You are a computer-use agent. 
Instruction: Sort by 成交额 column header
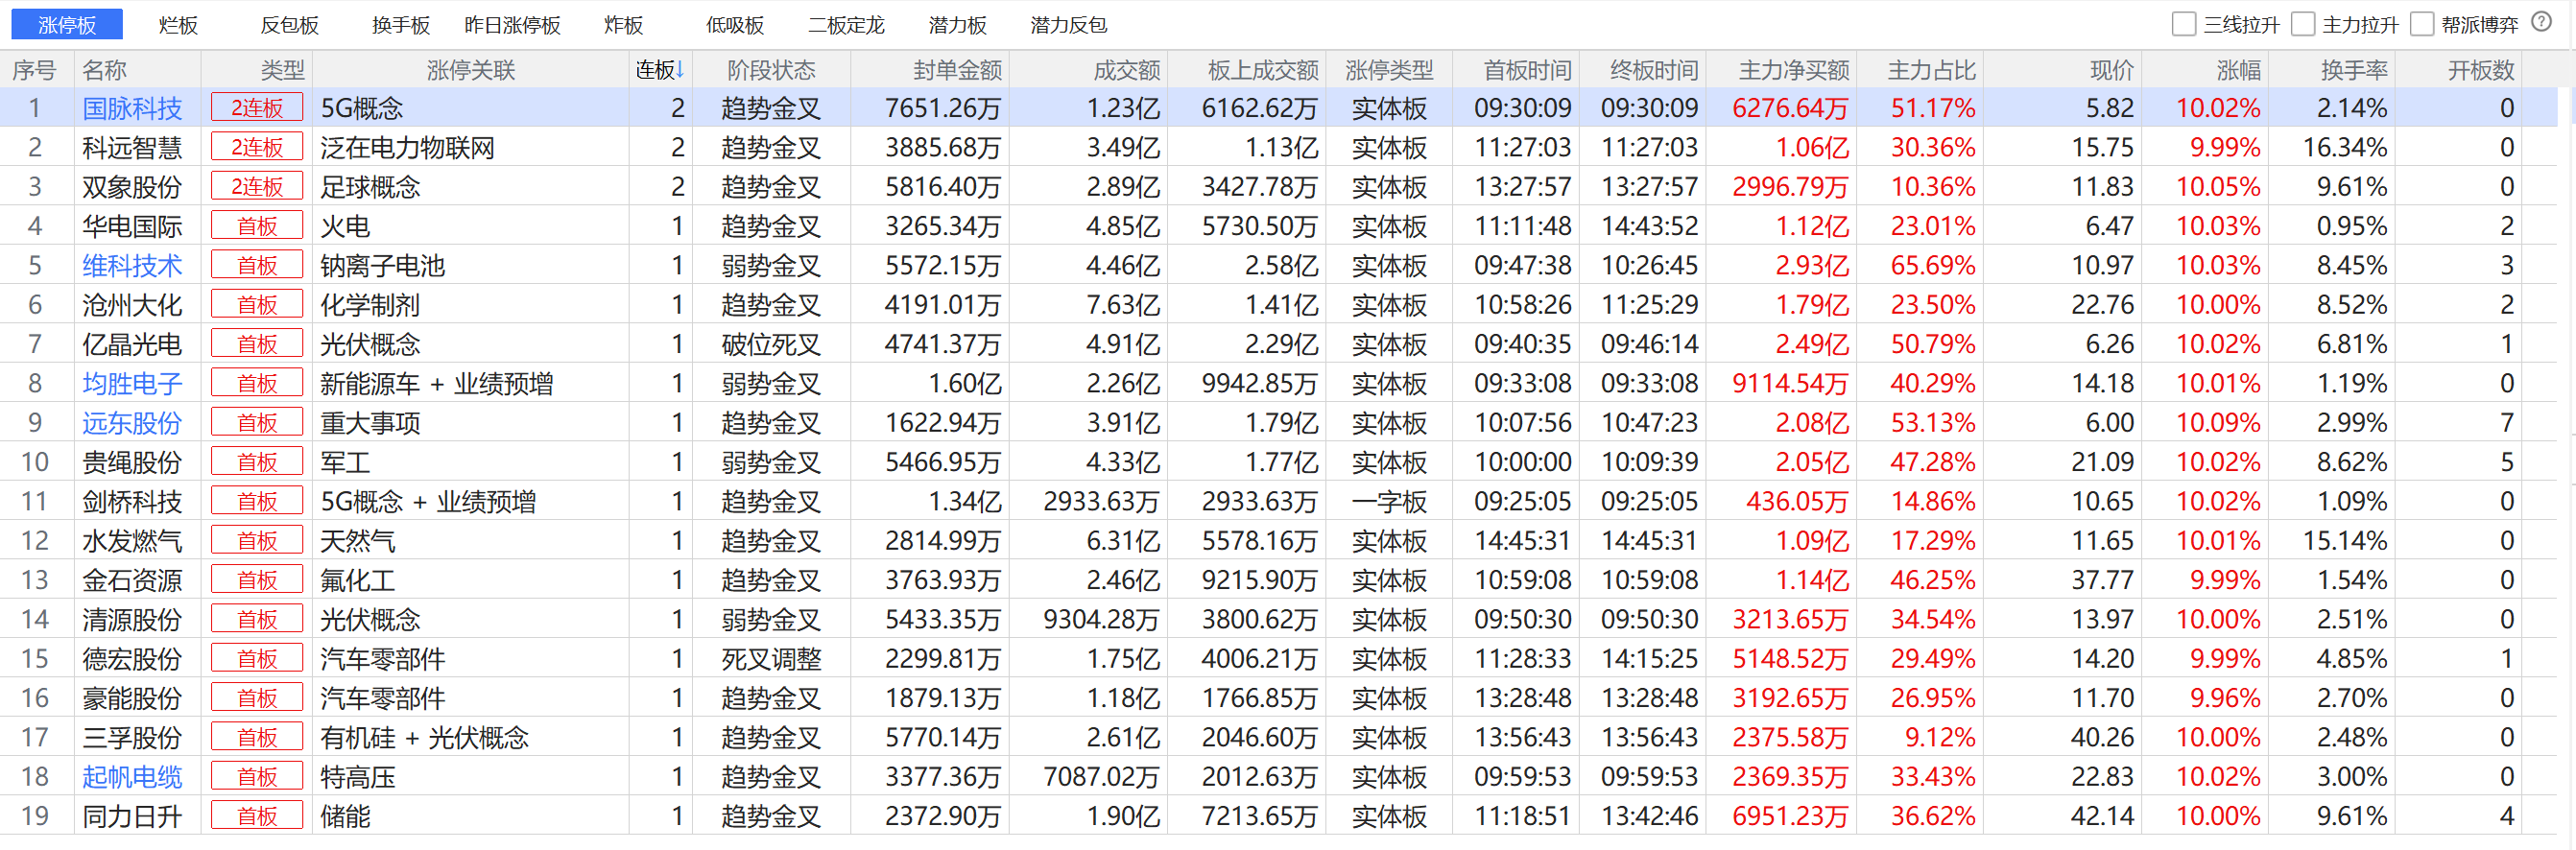coord(1126,70)
